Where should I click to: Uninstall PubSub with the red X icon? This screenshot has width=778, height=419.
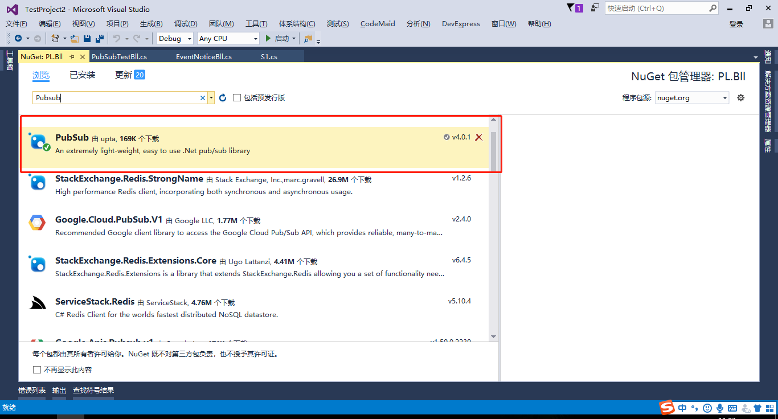point(479,137)
